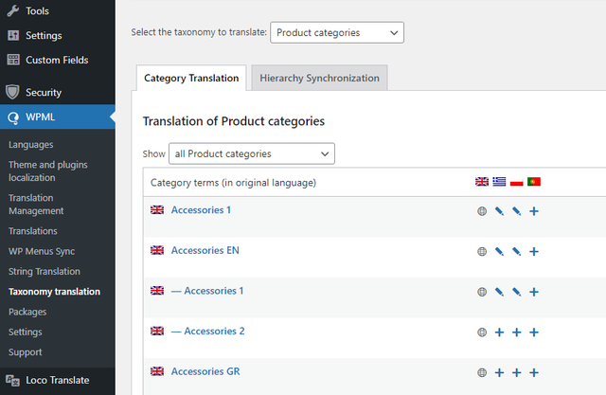Click globe icon in child — Accessories 1 row
The width and height of the screenshot is (606, 395).
(x=482, y=292)
